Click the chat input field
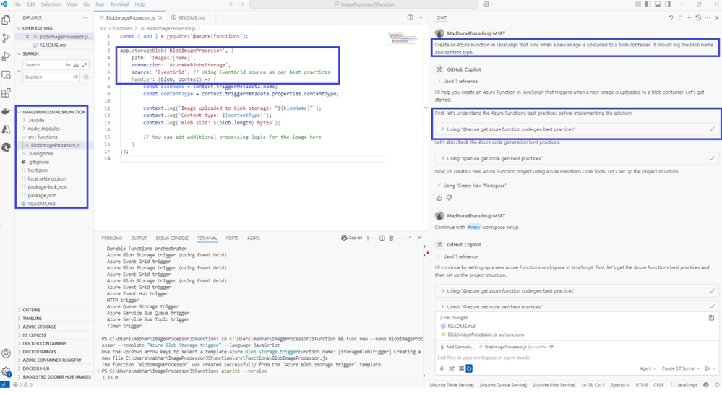Image resolution: width=722 pixels, height=393 pixels. (x=575, y=358)
